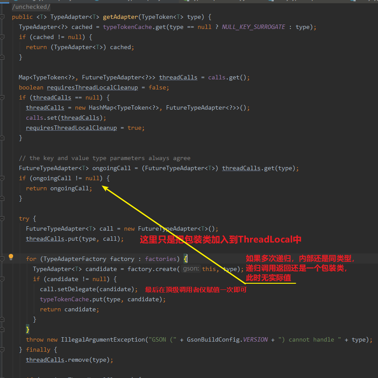This screenshot has height=378, width=378.
Task: Click the ") cannot handle " string literal
Action: [x=310, y=339]
